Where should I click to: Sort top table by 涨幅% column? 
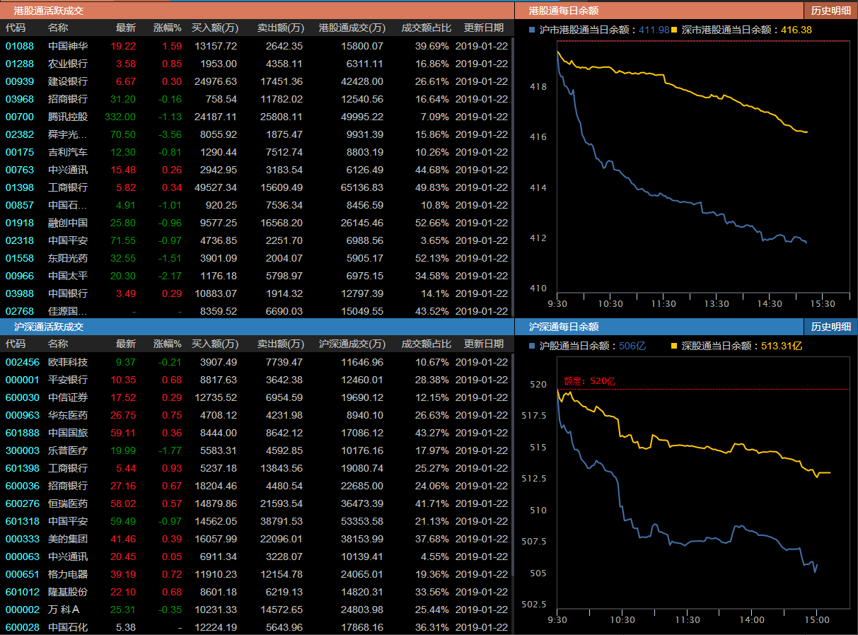pos(168,28)
